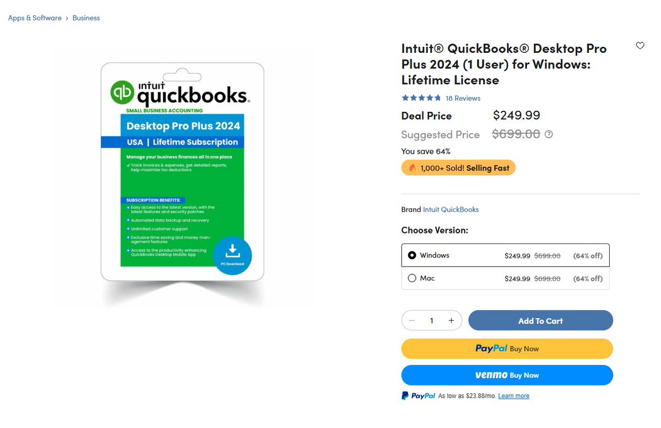Select the Mac version radio button
This screenshot has height=428, width=661.
[412, 279]
